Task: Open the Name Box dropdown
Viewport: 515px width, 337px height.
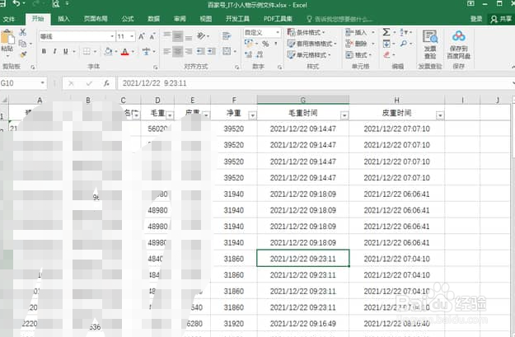Action: [x=43, y=82]
